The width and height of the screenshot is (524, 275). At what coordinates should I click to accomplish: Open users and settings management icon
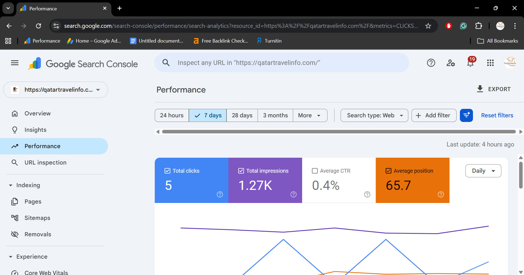pos(451,63)
